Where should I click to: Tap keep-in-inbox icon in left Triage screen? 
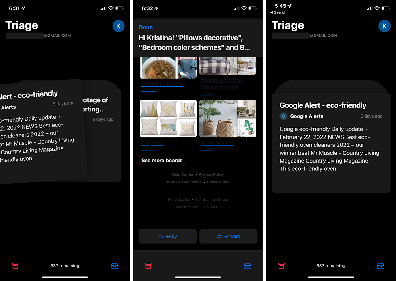click(x=115, y=266)
